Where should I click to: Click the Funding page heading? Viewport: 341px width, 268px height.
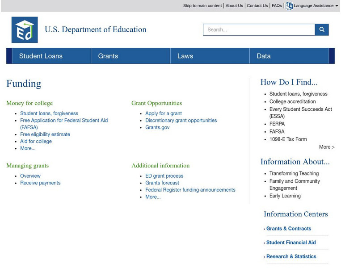tap(24, 84)
